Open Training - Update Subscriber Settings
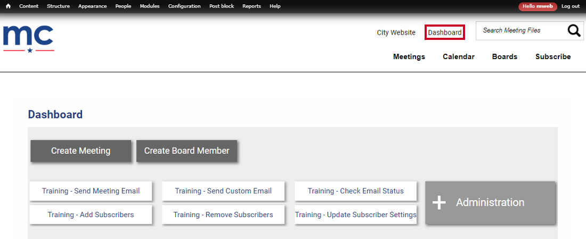Image resolution: width=586 pixels, height=239 pixels. 355,215
